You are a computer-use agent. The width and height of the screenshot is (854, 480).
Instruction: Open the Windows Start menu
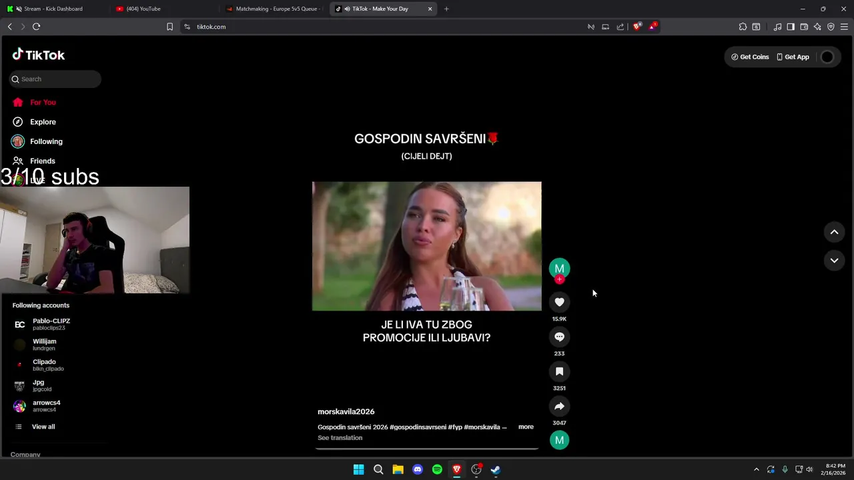(358, 469)
